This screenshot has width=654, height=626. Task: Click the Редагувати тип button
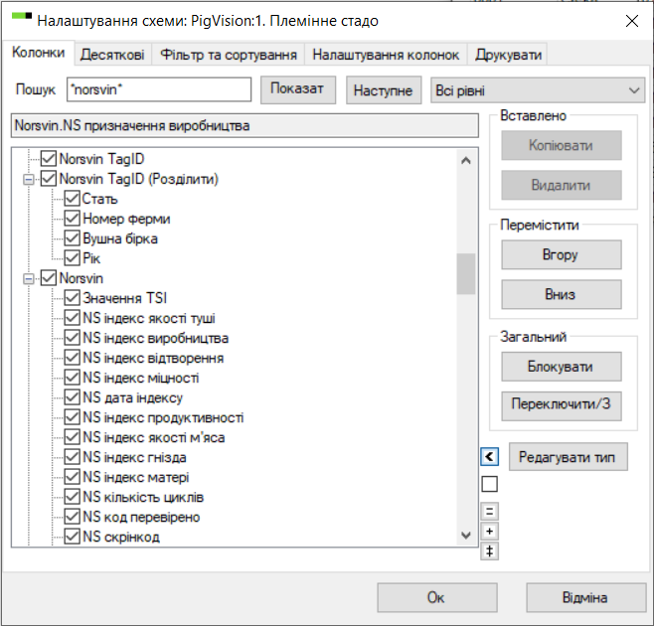pos(569,457)
